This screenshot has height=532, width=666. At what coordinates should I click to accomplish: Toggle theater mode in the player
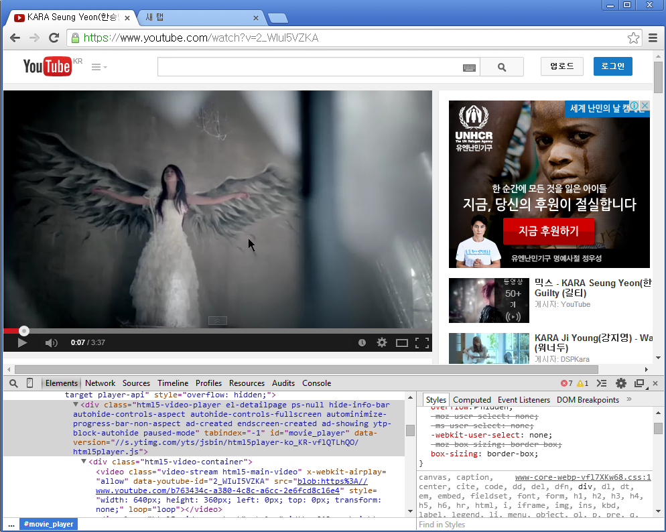tap(402, 342)
